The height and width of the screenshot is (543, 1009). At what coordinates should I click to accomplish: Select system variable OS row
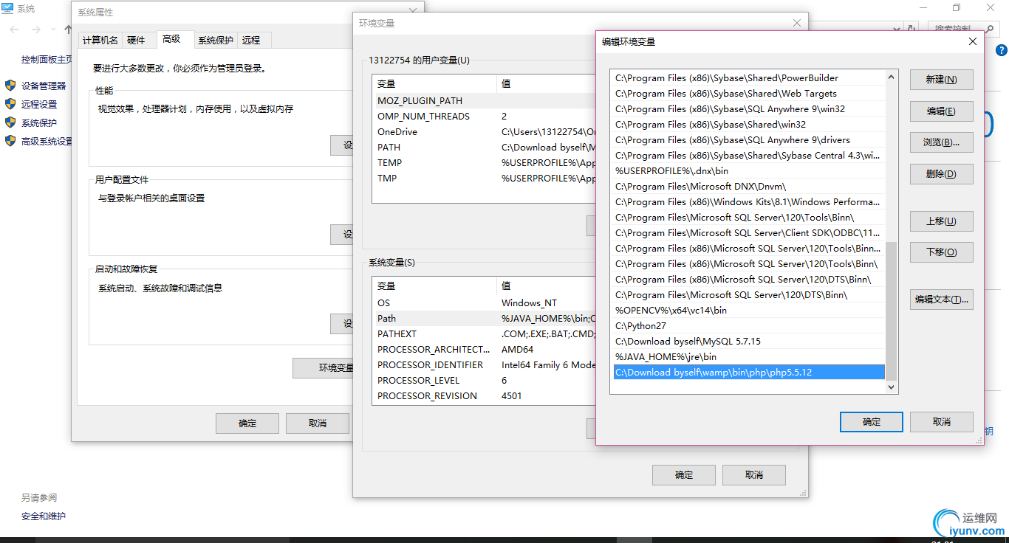tap(485, 303)
